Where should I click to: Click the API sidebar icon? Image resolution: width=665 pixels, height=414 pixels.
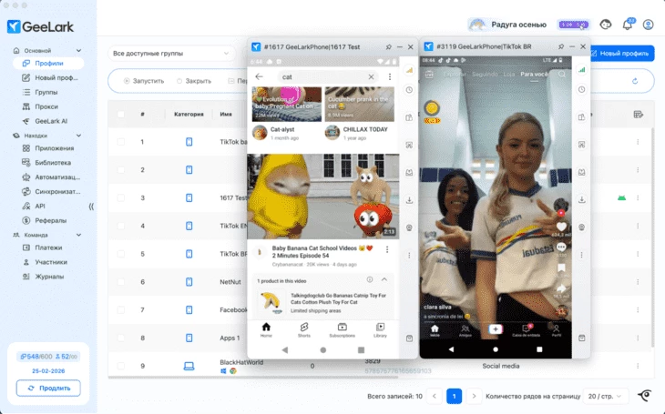point(26,206)
